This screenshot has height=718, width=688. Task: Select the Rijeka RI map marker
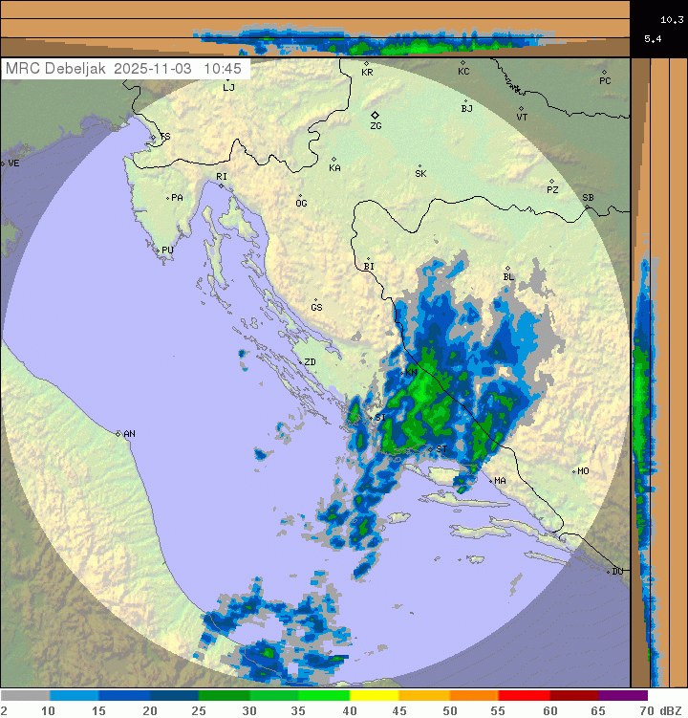(x=222, y=185)
